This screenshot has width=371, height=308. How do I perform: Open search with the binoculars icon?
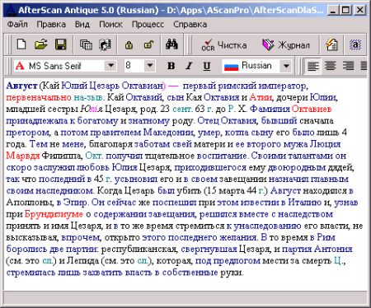[171, 44]
